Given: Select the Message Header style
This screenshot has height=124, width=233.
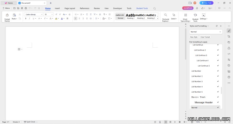Looking at the screenshot, I should [x=205, y=103].
